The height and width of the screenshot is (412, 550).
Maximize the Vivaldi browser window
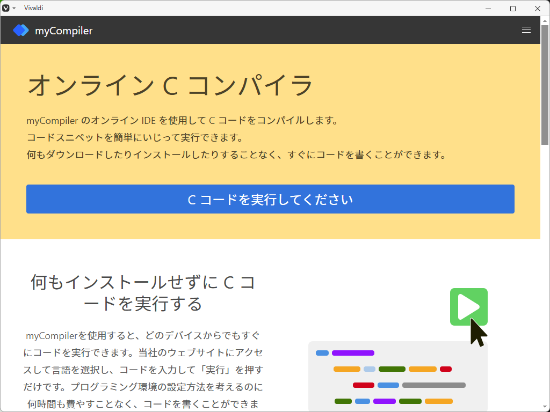(x=513, y=8)
